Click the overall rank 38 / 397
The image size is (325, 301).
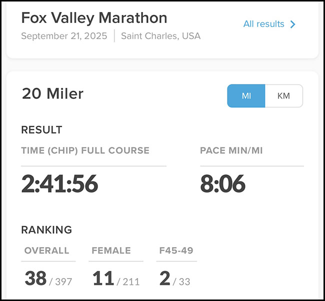pos(48,279)
